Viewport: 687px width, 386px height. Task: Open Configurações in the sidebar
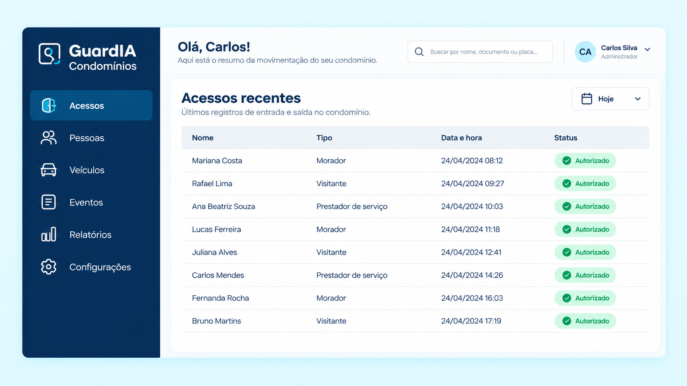click(91, 267)
